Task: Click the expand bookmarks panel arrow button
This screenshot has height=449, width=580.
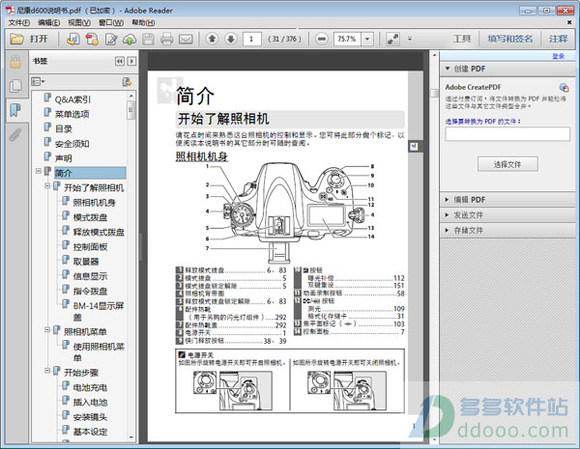Action: coord(131,61)
